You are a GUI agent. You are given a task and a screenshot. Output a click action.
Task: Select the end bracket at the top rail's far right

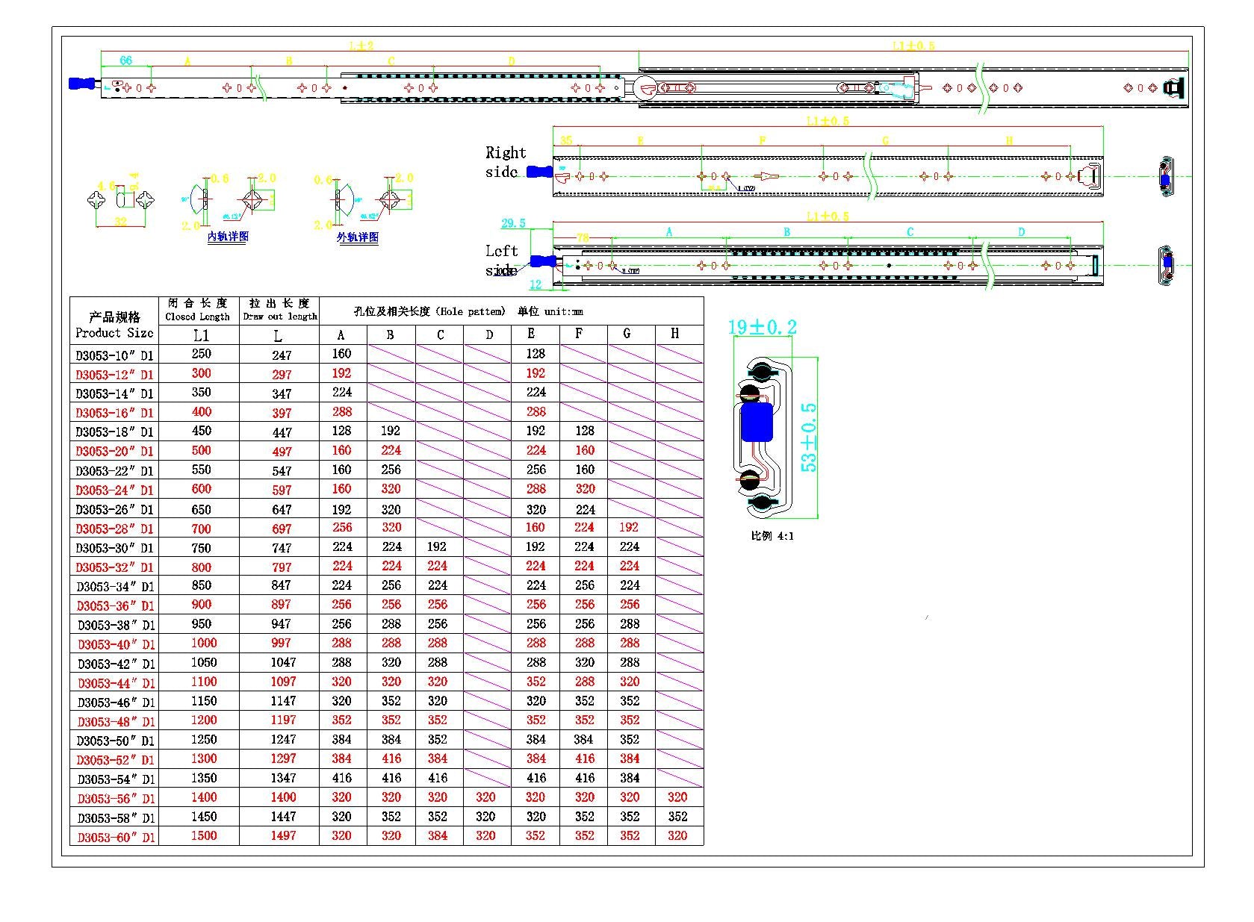pos(1174,88)
